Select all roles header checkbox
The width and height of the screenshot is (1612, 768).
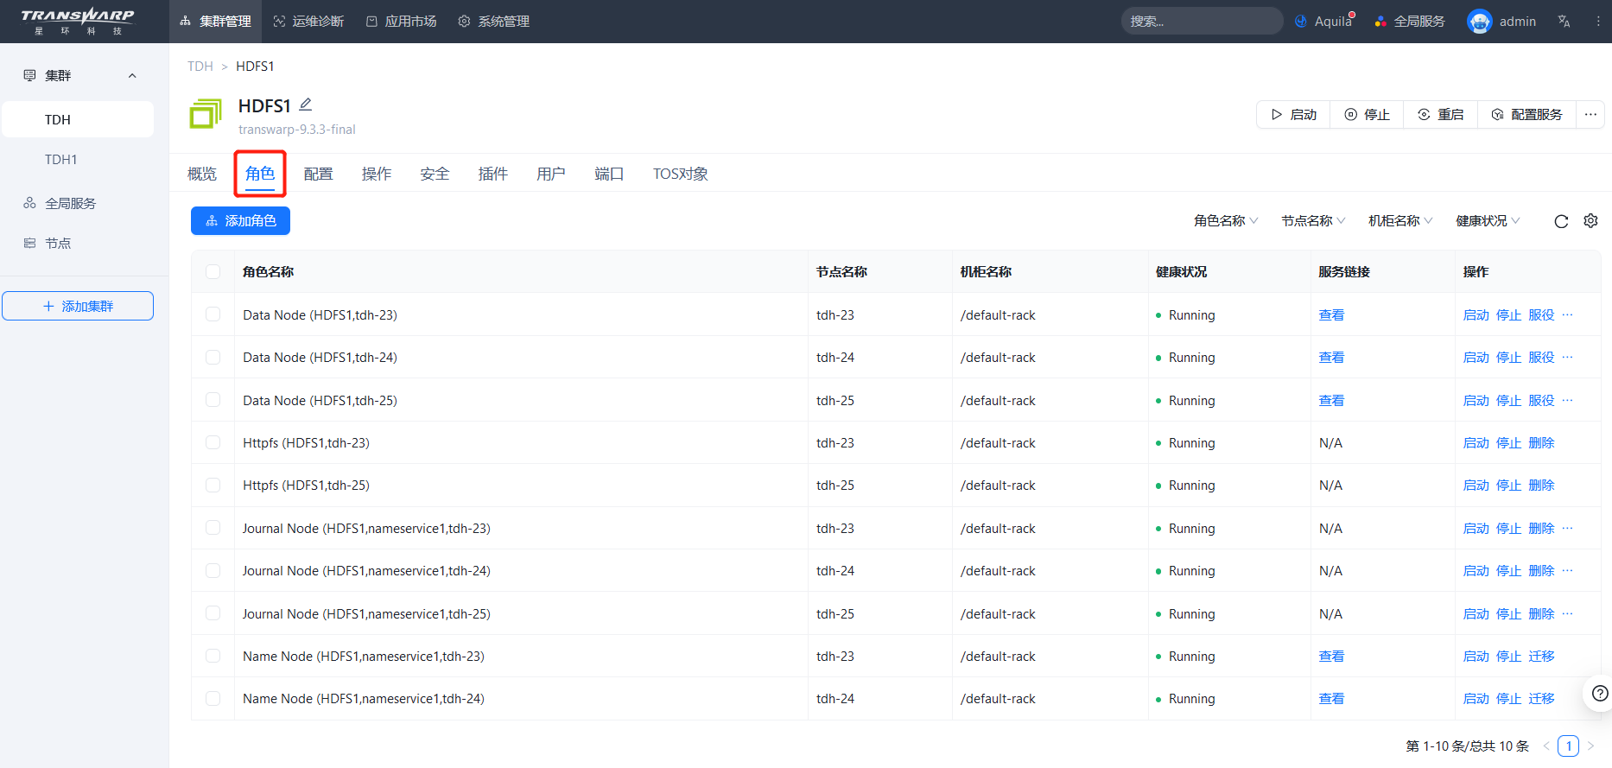pyautogui.click(x=213, y=271)
